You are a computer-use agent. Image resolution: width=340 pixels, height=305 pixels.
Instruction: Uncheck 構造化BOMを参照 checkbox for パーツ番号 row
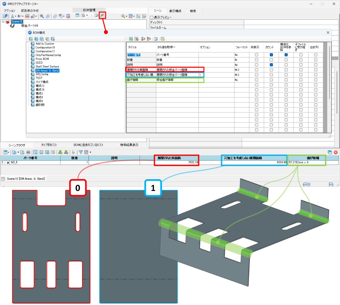(x=286, y=55)
